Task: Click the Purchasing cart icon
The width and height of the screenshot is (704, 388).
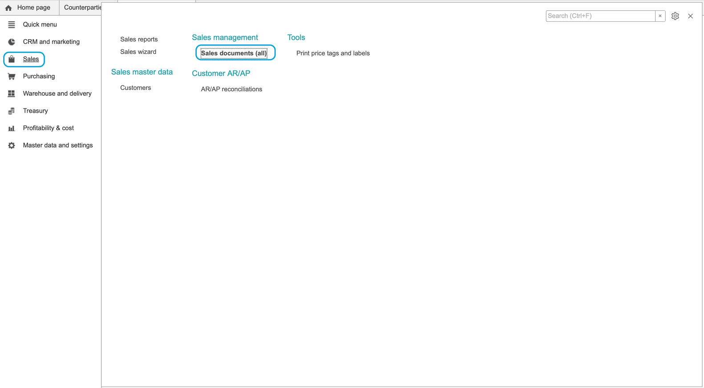Action: (x=12, y=76)
